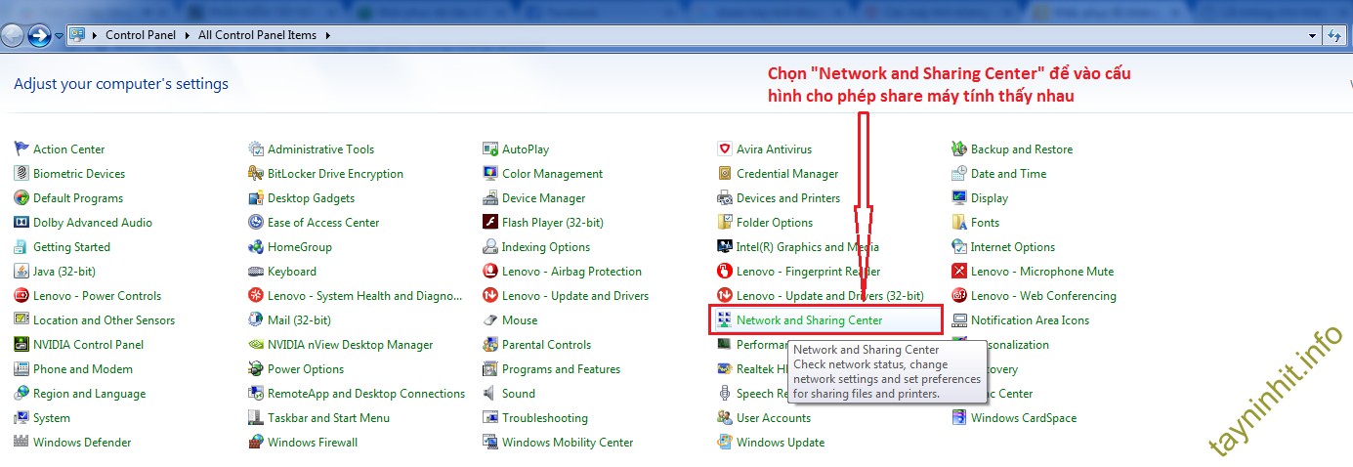
Task: Click the Java (32-bit) icon
Action: point(21,272)
